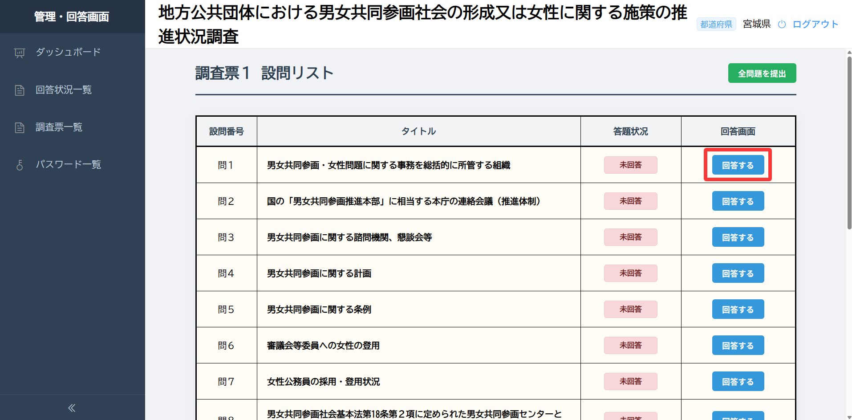Click the power icon next to ログアウト
852x420 pixels.
[782, 24]
